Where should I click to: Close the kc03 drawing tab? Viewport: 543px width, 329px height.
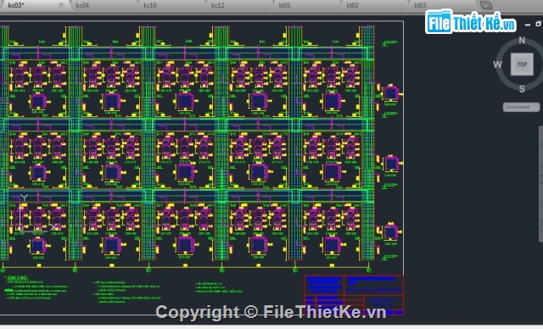(x=61, y=5)
